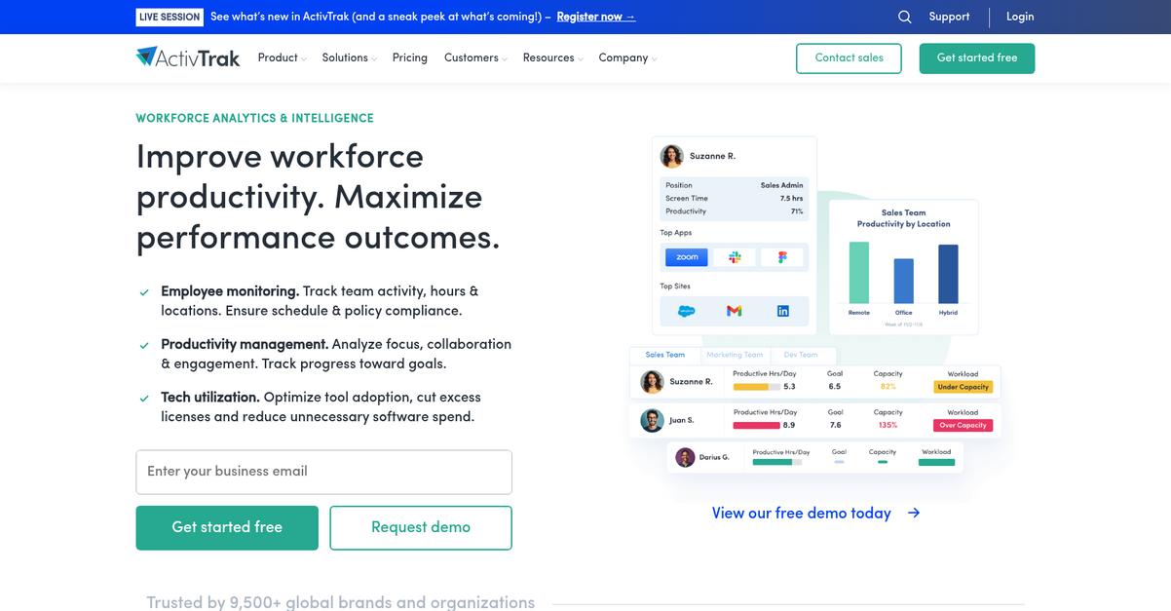Image resolution: width=1171 pixels, height=611 pixels.
Task: Click the LinkedIn site icon
Action: tap(783, 311)
